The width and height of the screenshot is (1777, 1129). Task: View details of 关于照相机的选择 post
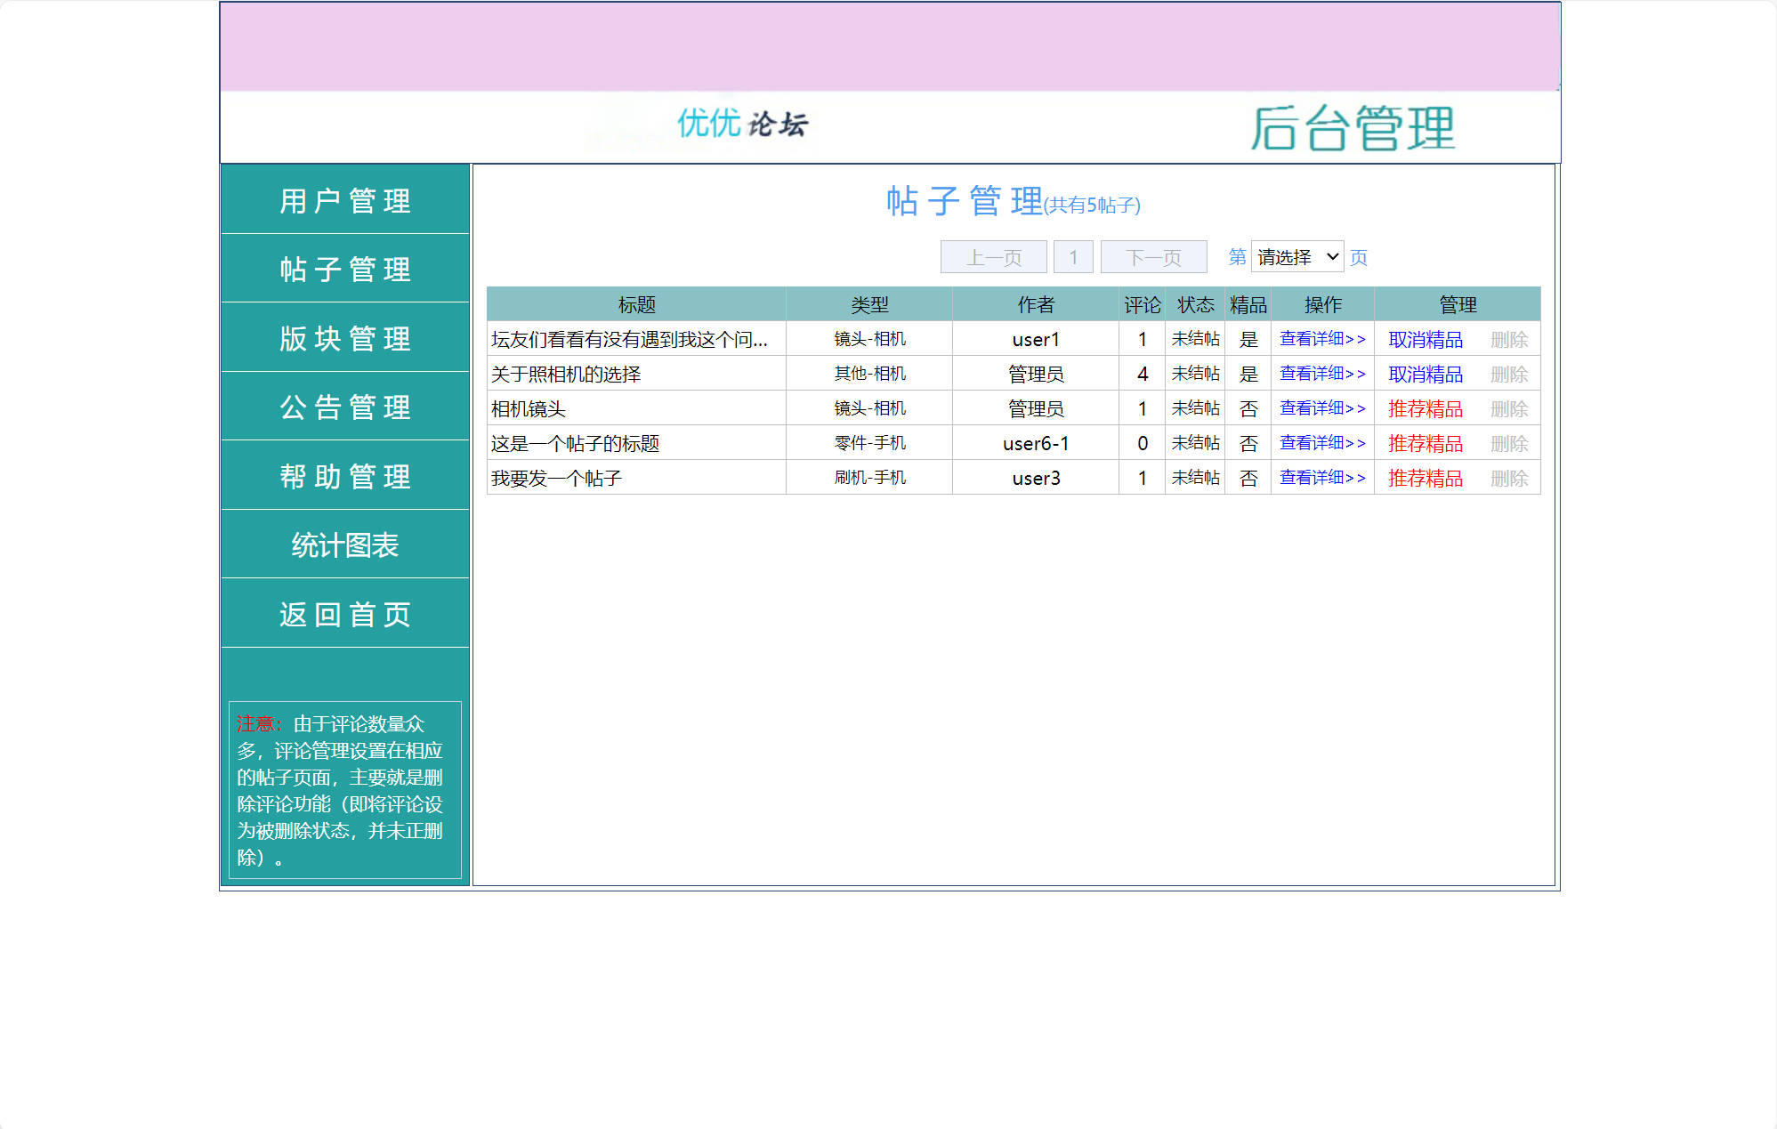pos(1322,373)
